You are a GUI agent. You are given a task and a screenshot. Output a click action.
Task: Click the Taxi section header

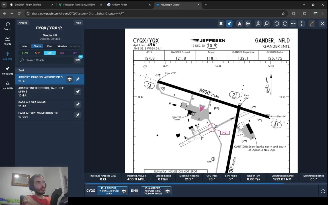click(50, 70)
